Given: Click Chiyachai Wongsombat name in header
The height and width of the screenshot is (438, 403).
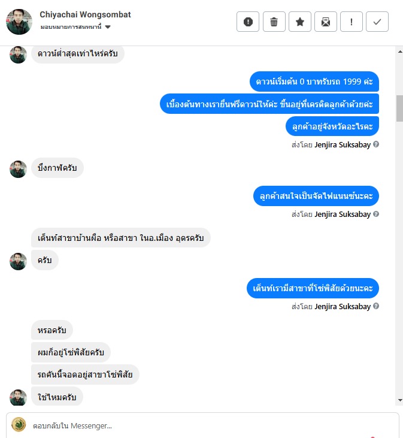Looking at the screenshot, I should tap(85, 14).
